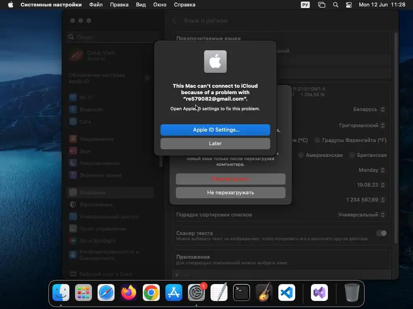Open Экранное время in sidebar
This screenshot has width=413, height=309.
pos(111,175)
